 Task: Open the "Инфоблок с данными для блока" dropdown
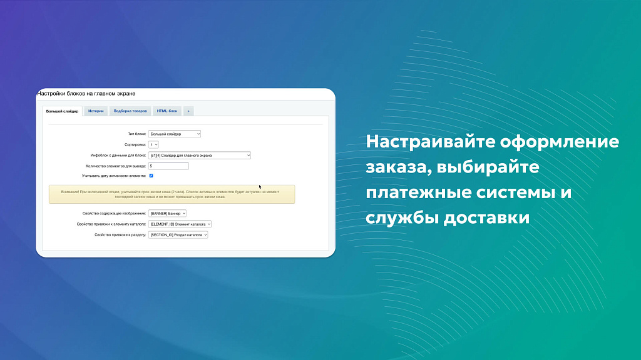199,155
